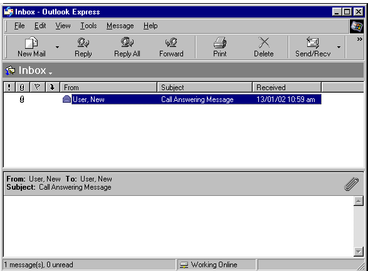Show more toolbar buttons with chevron
The width and height of the screenshot is (368, 271).
359,39
